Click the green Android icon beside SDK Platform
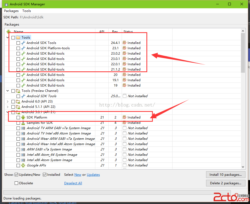The height and width of the screenshot is (204, 250). pos(23,117)
